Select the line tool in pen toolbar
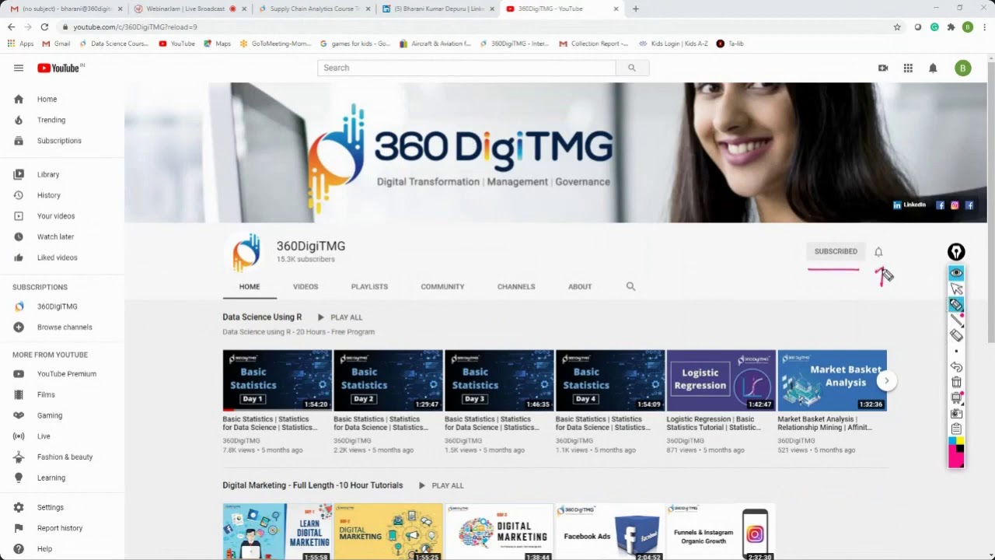Screen dimensions: 995x560 pyautogui.click(x=956, y=320)
